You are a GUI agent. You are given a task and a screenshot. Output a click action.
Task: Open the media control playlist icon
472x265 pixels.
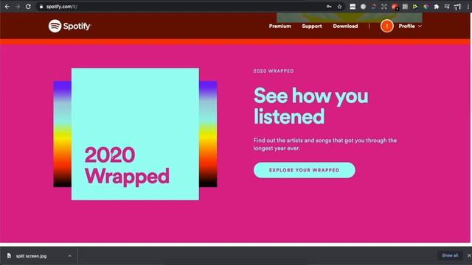tap(447, 7)
